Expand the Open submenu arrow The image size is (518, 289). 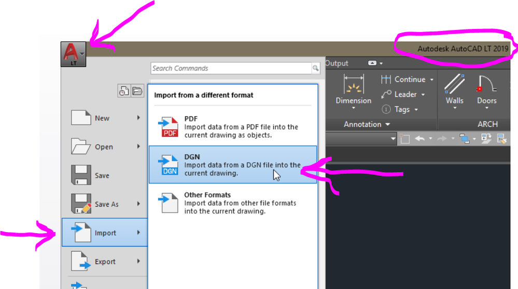139,146
